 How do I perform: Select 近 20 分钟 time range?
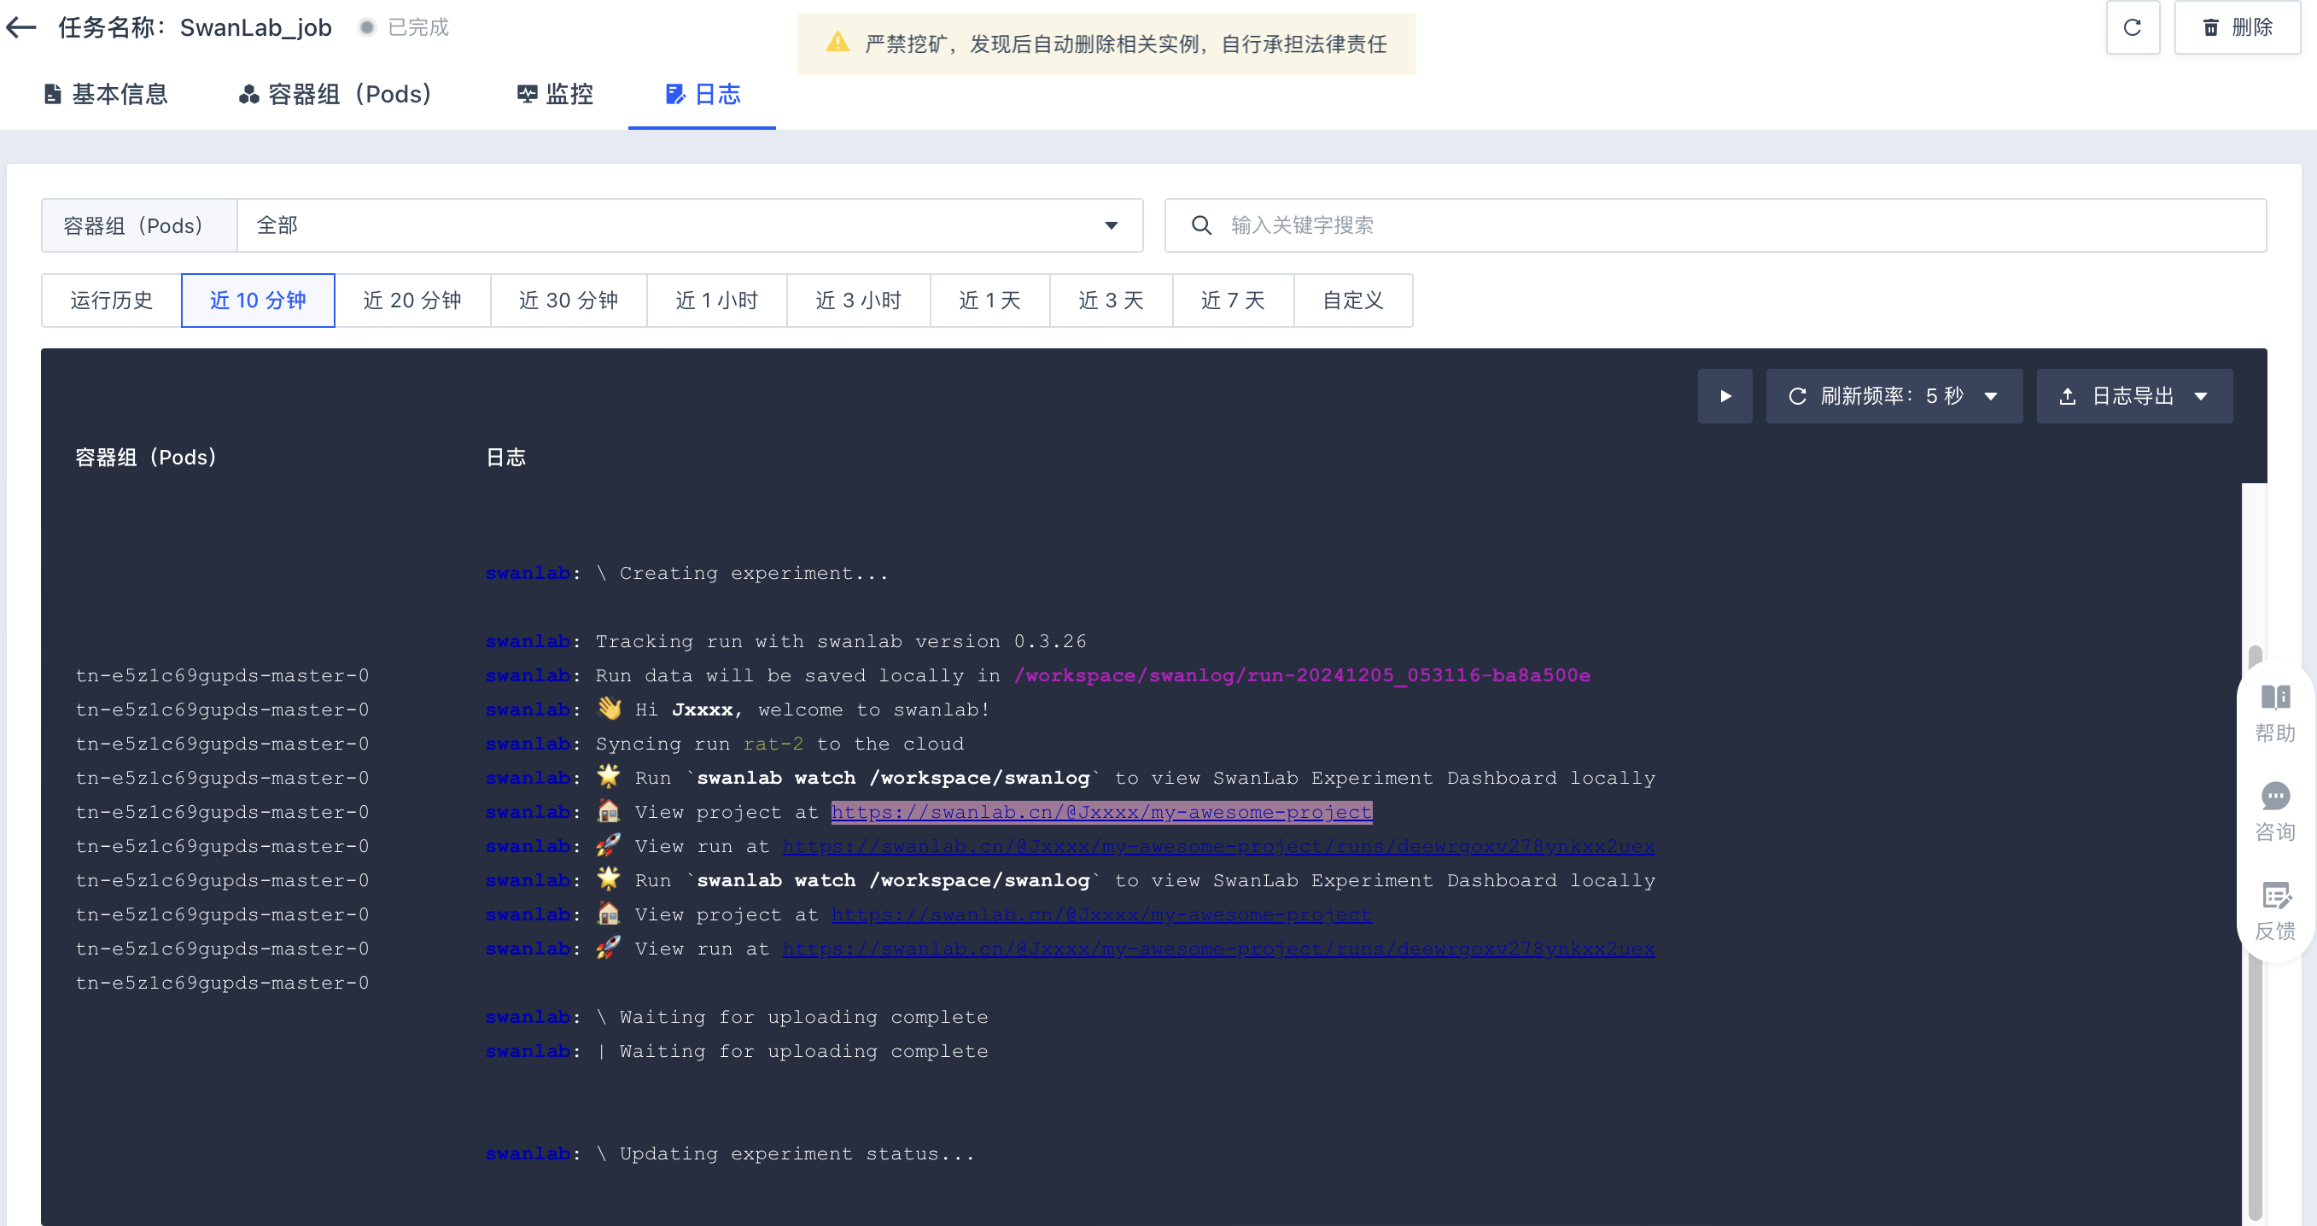pos(413,301)
